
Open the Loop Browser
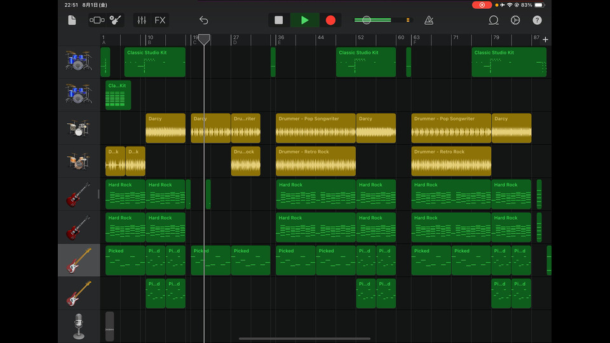point(494,20)
